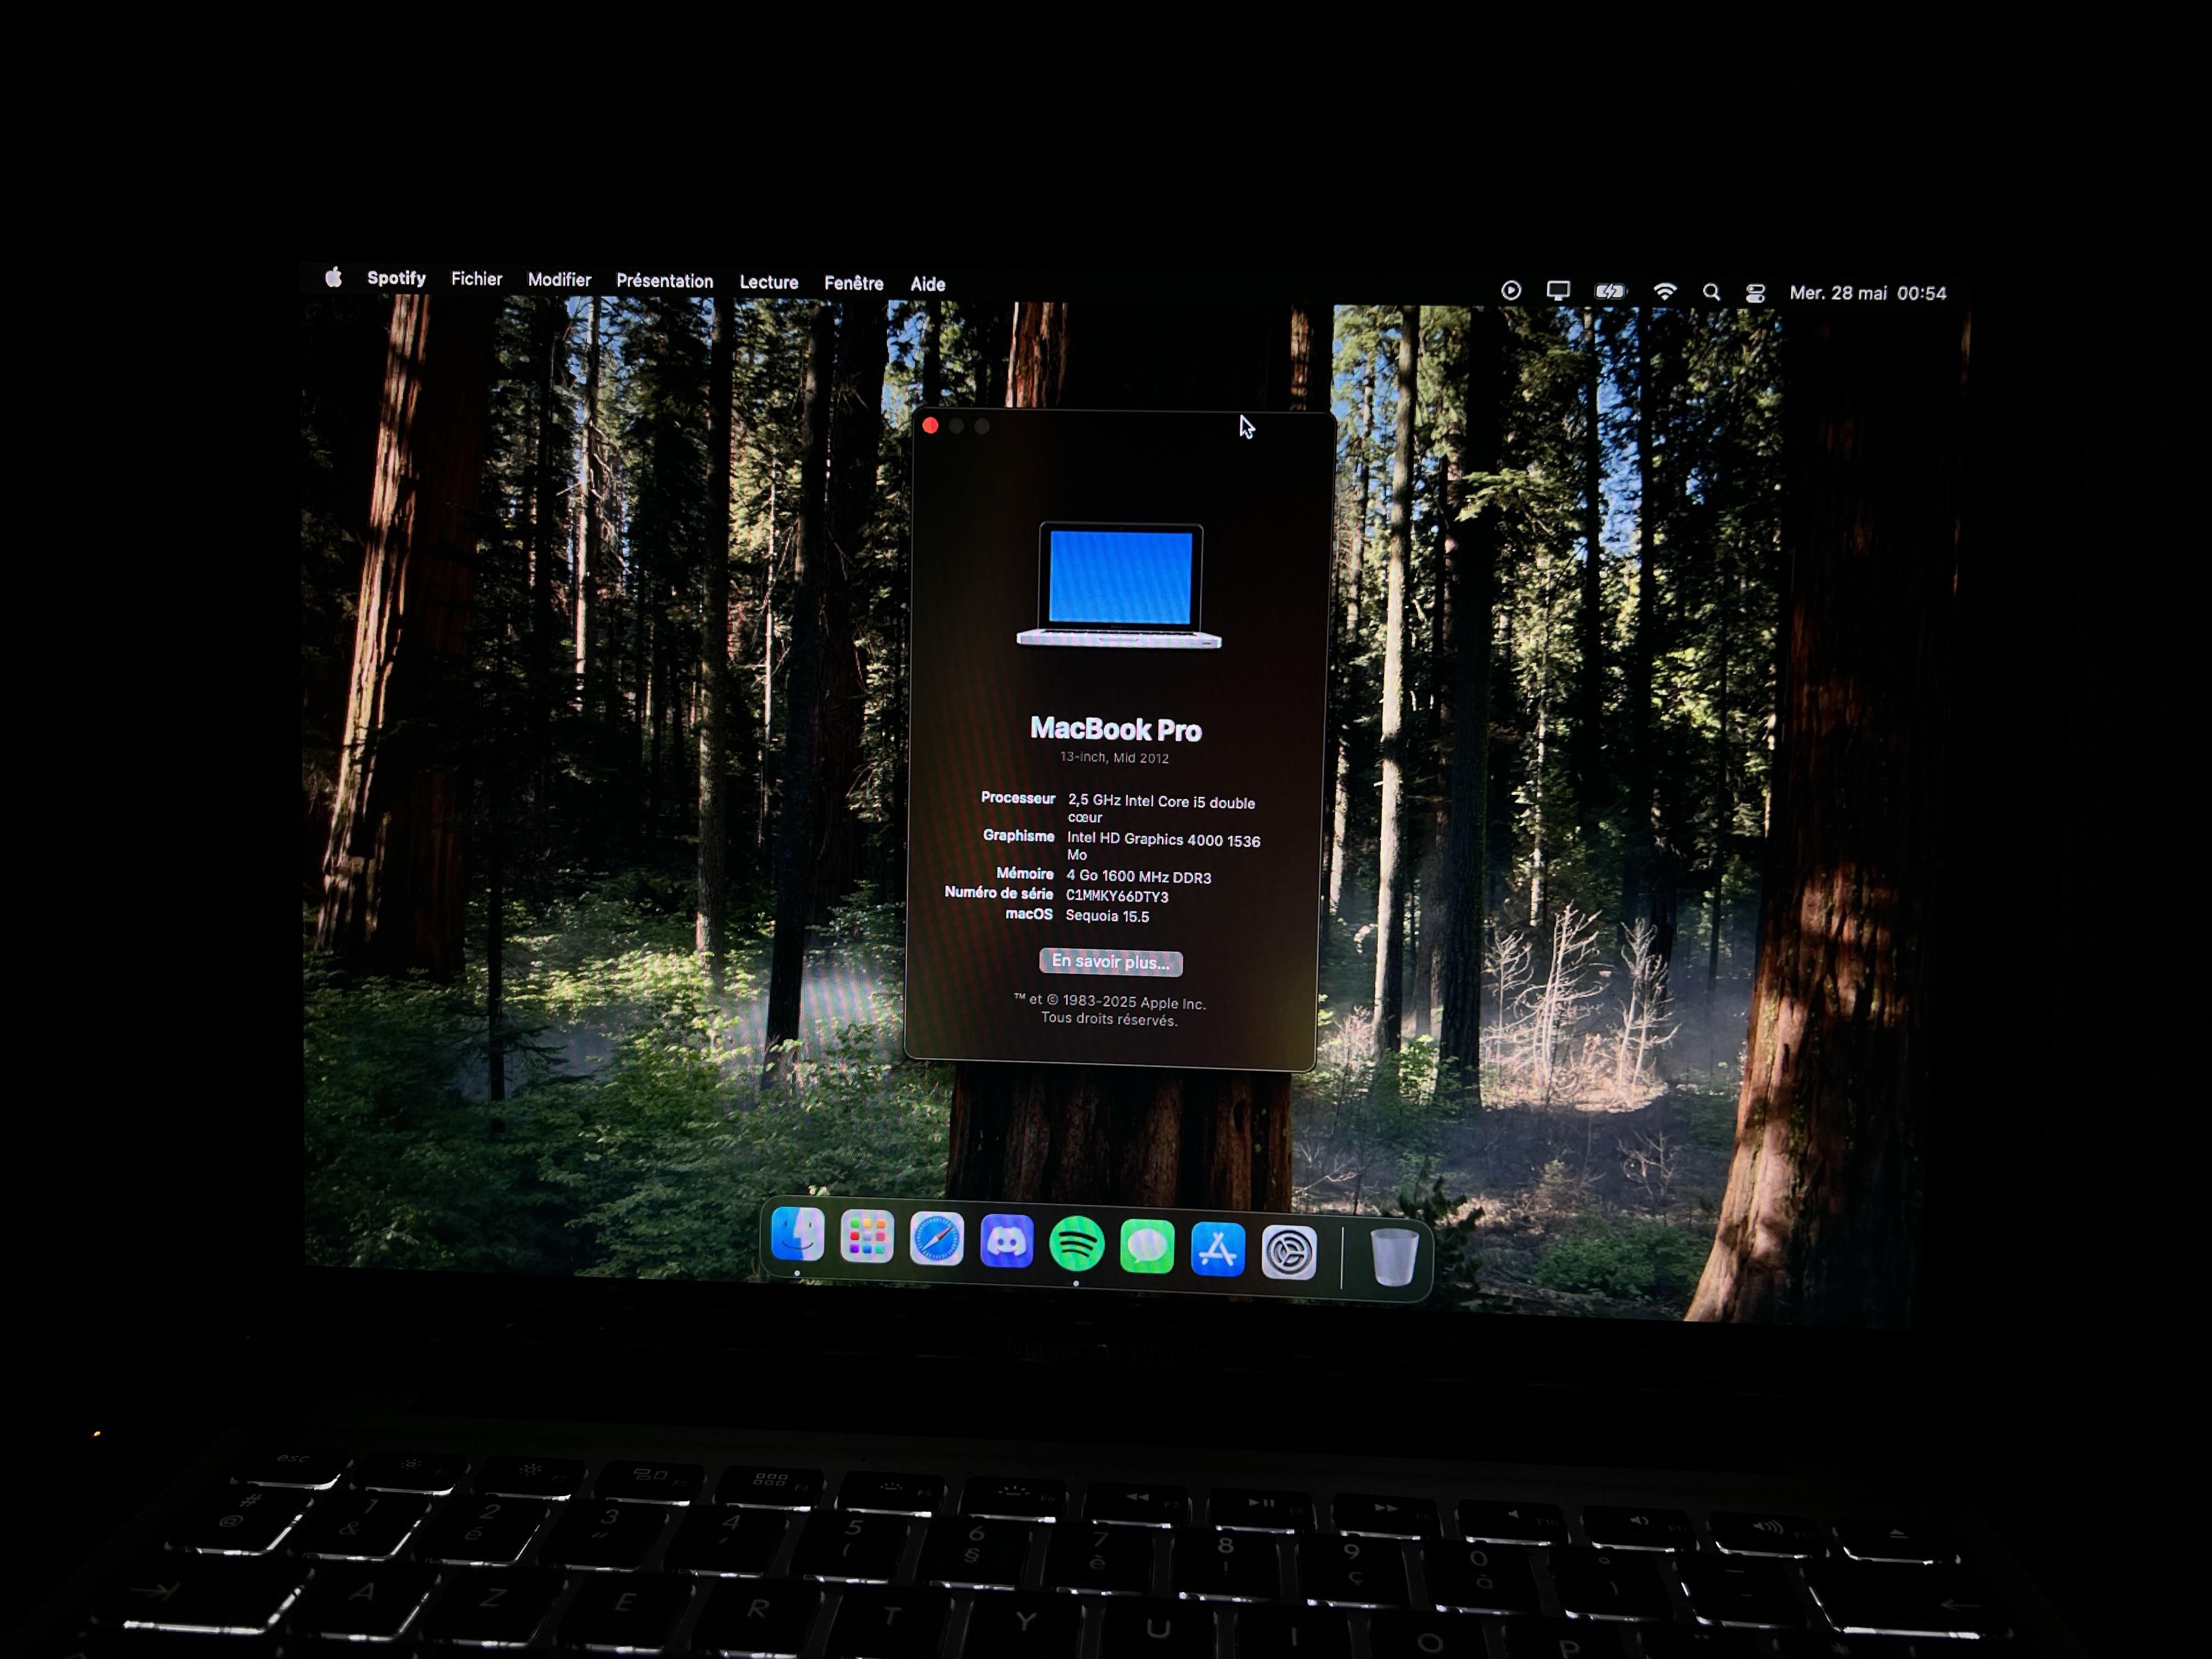
Task: Open Control Center in the menu bar
Action: coord(1756,291)
